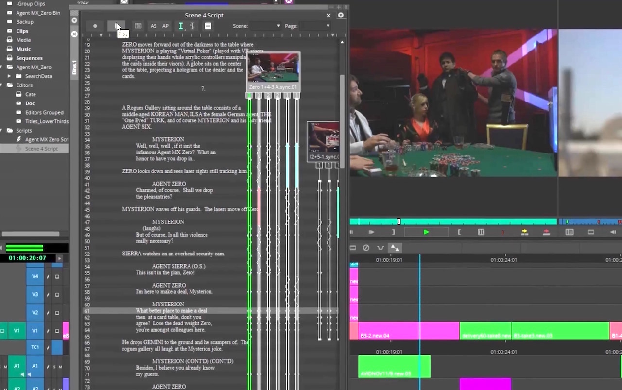This screenshot has width=622, height=390.
Task: Open the Scene dropdown in script window
Action: pyautogui.click(x=265, y=26)
